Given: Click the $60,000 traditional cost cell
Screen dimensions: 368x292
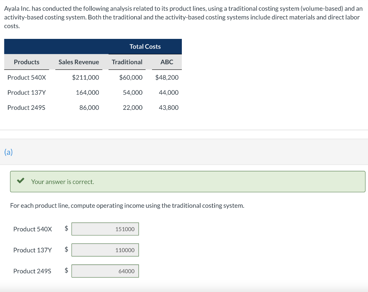Looking at the screenshot, I should (x=131, y=77).
